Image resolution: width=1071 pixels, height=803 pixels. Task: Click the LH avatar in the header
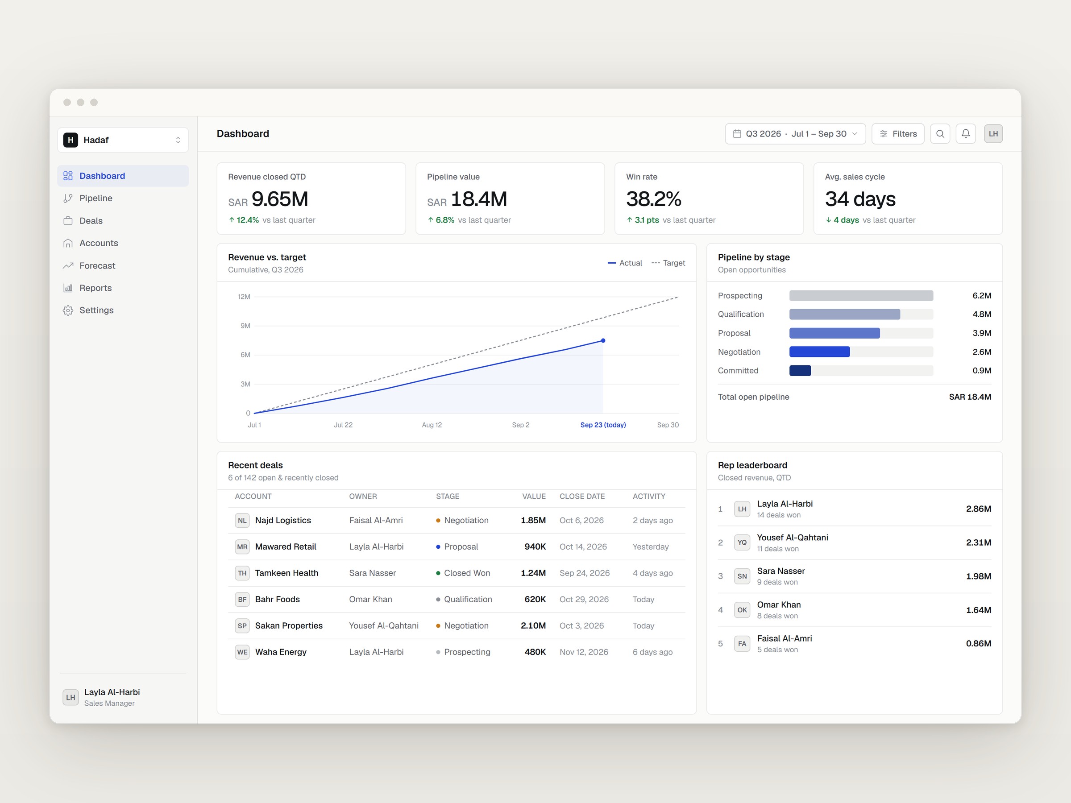[x=993, y=134]
